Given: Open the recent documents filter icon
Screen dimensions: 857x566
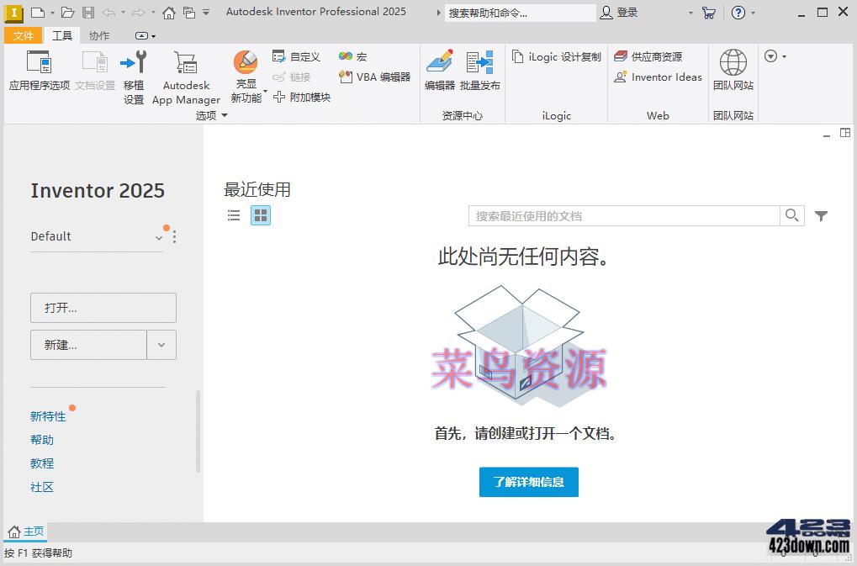Looking at the screenshot, I should 821,215.
